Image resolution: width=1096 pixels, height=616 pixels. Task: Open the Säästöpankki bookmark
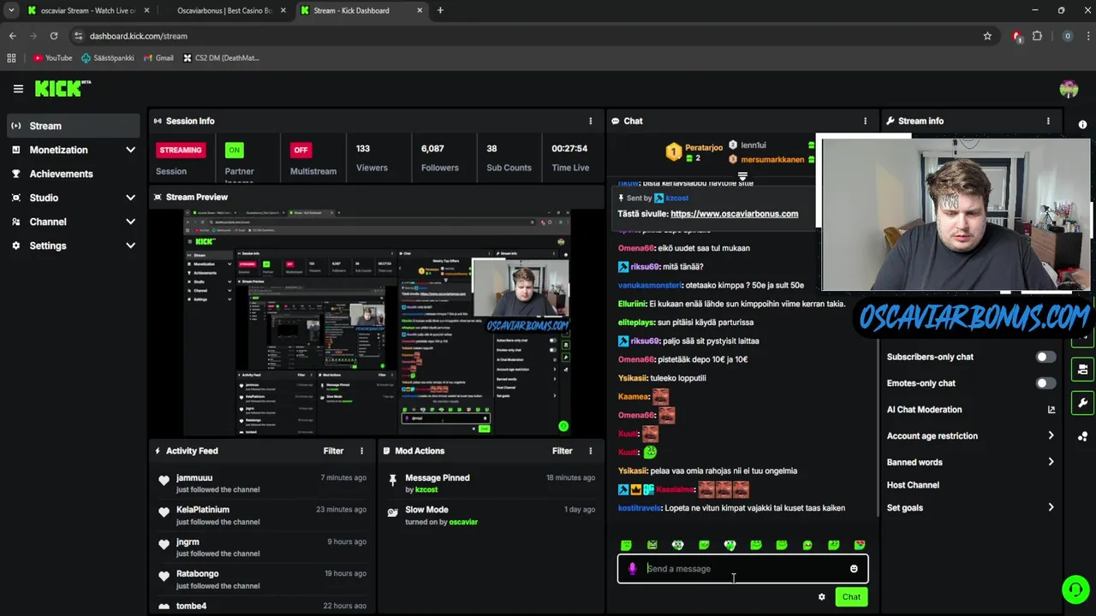click(x=108, y=58)
